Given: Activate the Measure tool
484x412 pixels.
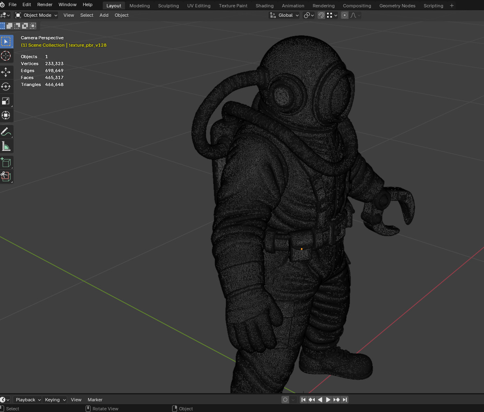Looking at the screenshot, I should [6, 146].
